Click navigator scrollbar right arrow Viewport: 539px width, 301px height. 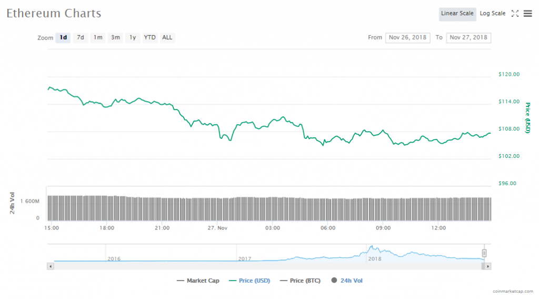click(x=488, y=266)
